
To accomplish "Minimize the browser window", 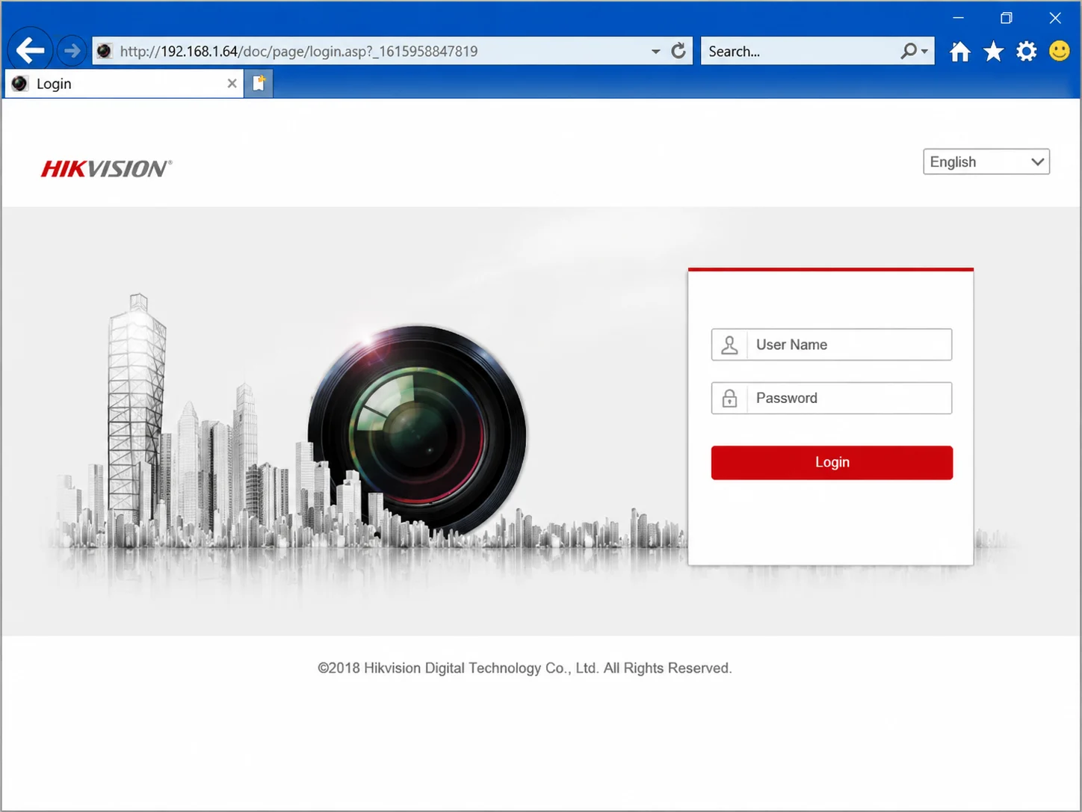I will [958, 18].
